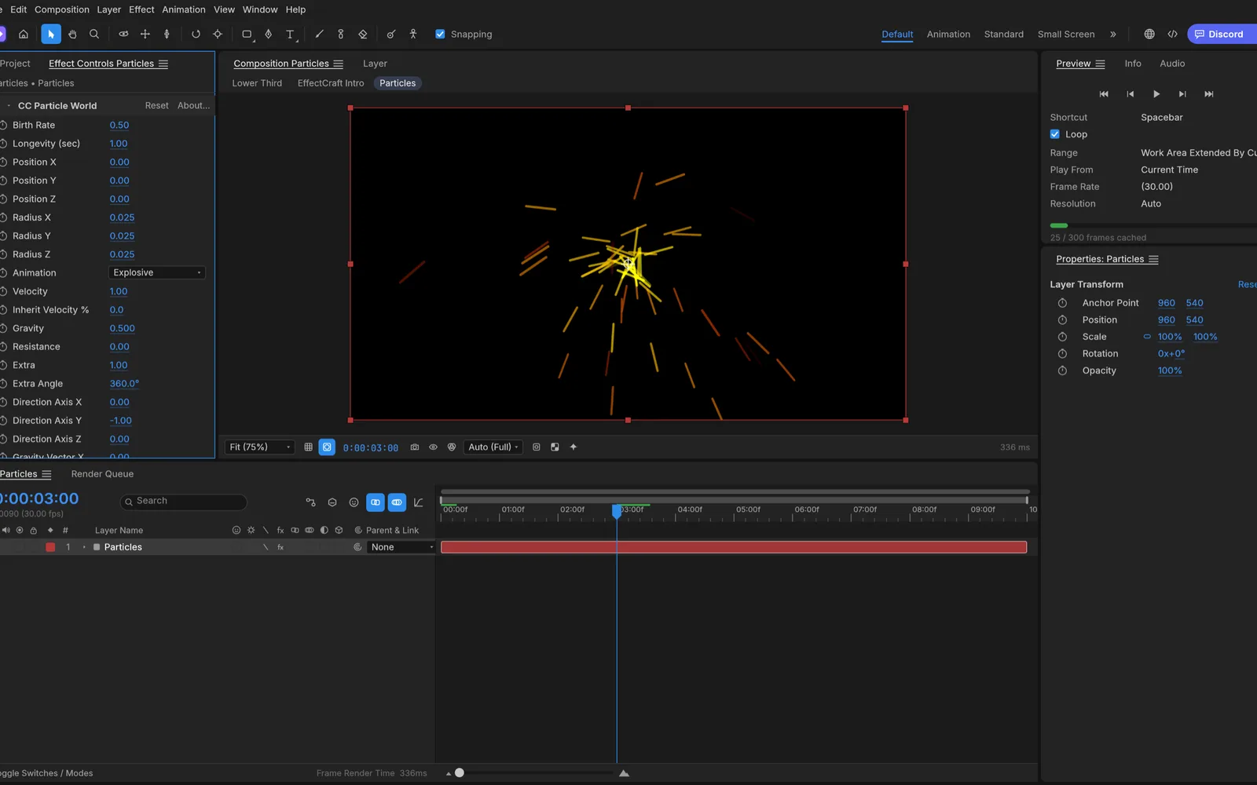Open the Graph Editor in timeline
Image resolution: width=1257 pixels, height=785 pixels.
point(419,502)
